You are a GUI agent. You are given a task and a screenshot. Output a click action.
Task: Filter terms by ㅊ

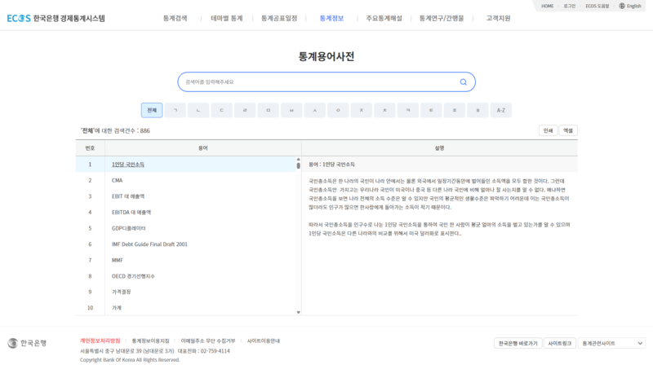(384, 110)
